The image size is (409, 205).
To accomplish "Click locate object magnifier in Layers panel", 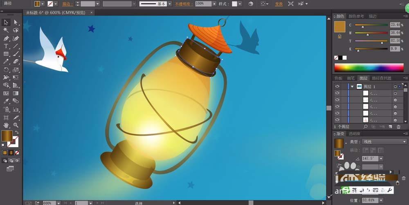I will coord(365,126).
